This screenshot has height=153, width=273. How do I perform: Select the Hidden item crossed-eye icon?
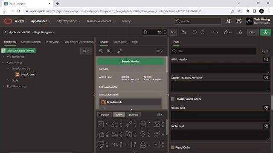(x=157, y=134)
